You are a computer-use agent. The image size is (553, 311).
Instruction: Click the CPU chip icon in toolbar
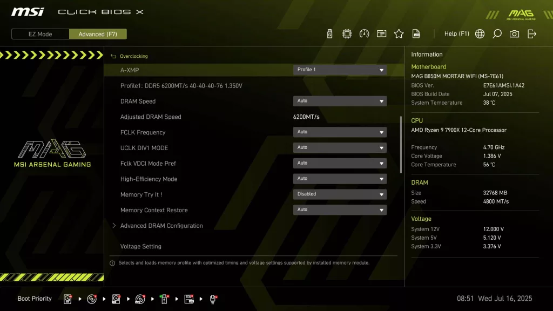(x=347, y=34)
